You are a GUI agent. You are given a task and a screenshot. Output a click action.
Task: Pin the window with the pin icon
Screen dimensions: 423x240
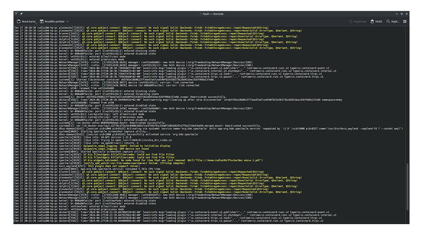(x=21, y=13)
